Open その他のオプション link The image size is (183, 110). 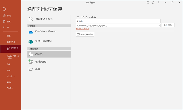click(x=82, y=28)
